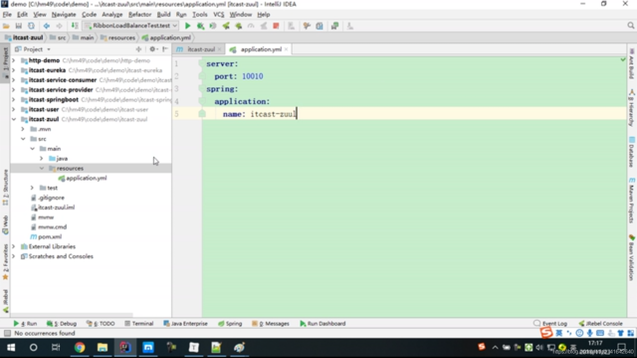Expand the test folder

32,188
